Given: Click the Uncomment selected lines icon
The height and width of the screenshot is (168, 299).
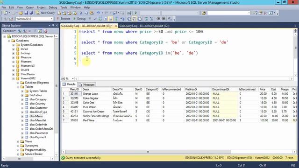Looking at the screenshot, I should (151, 19).
